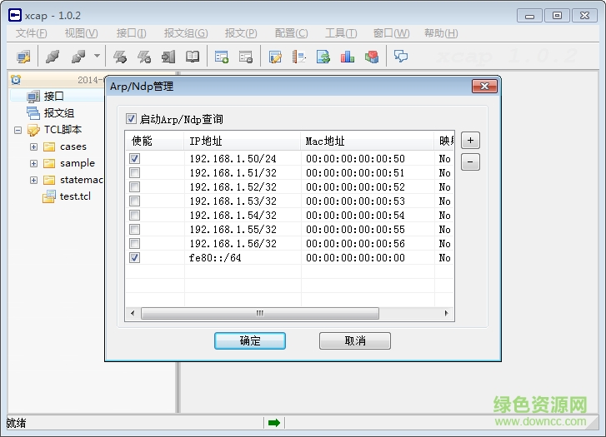Click the xcap application icon in title bar
The image size is (606, 437).
[x=15, y=15]
